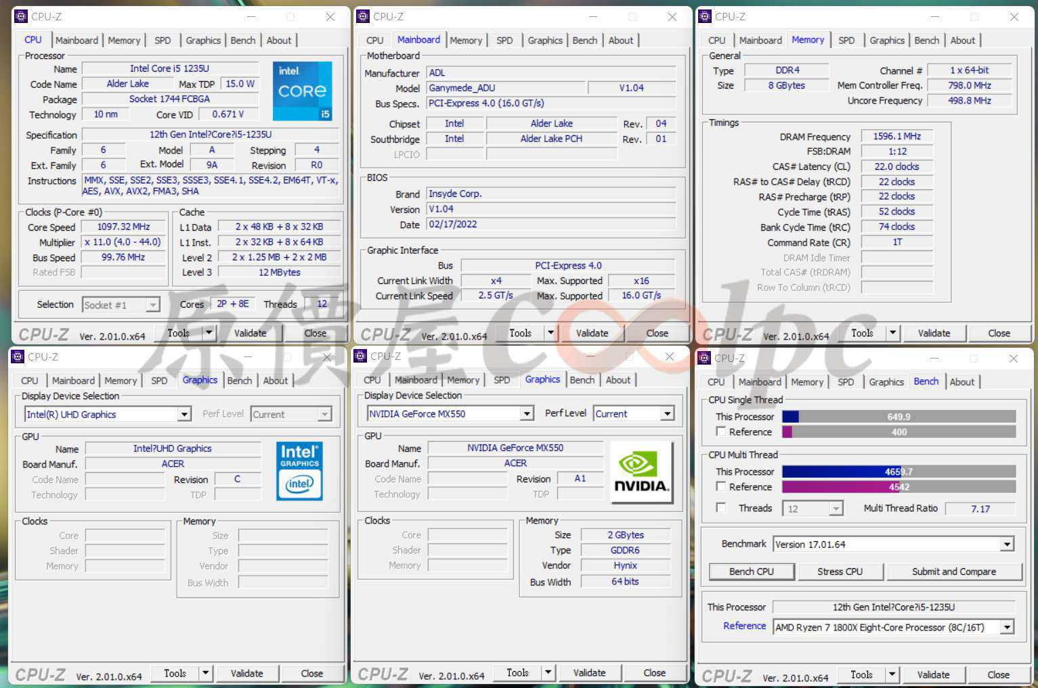Open the Reference AMD Ryzen 7 1800X dropdown
Screen dimensions: 1038x688
(x=1007, y=627)
